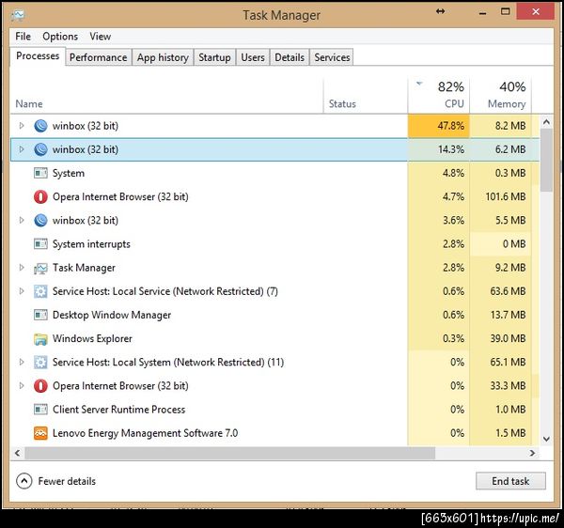Select the Desktop Window Manager row text
Image resolution: width=564 pixels, height=528 pixels.
pos(112,316)
